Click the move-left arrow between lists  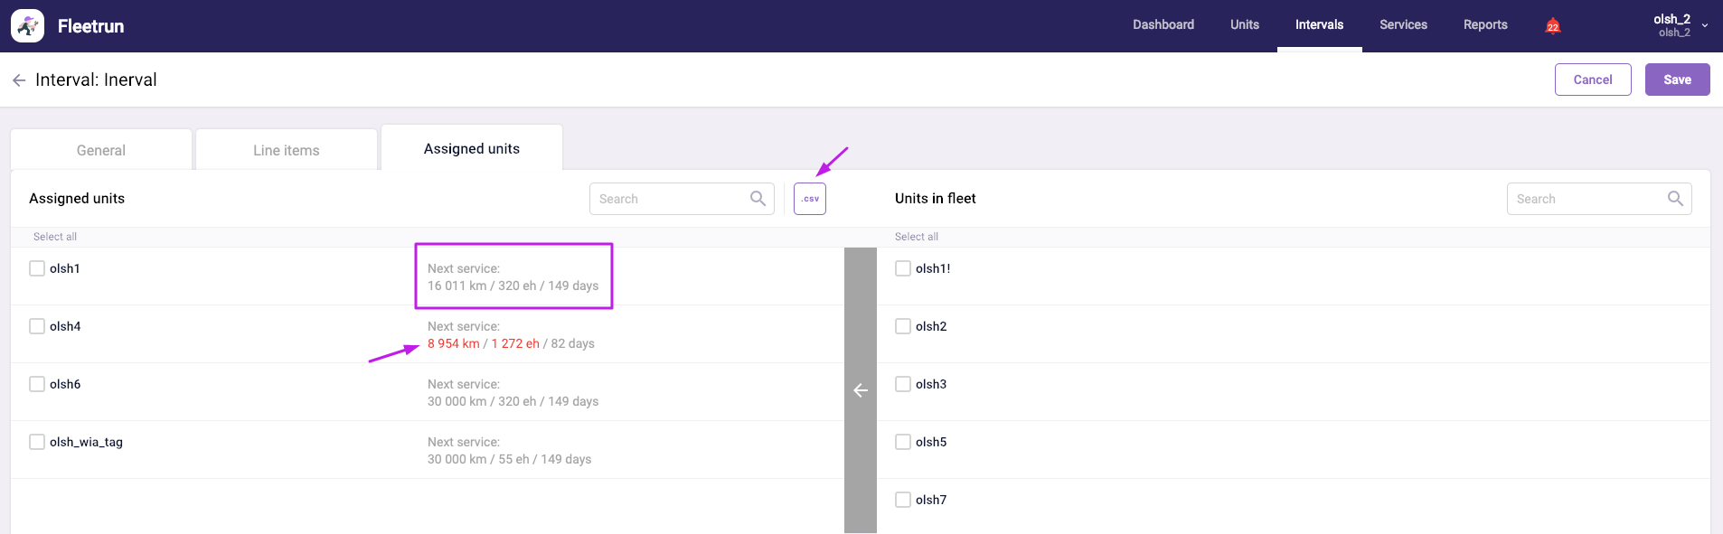860,390
